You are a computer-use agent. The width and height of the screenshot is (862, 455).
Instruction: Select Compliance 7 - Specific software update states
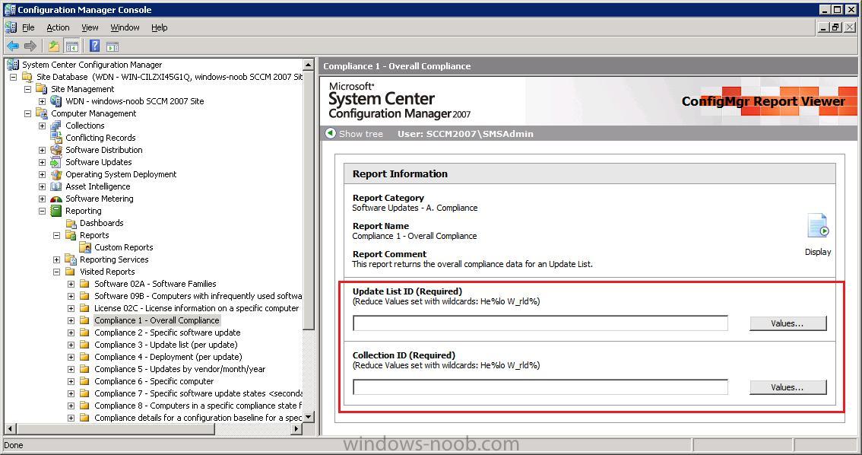198,393
